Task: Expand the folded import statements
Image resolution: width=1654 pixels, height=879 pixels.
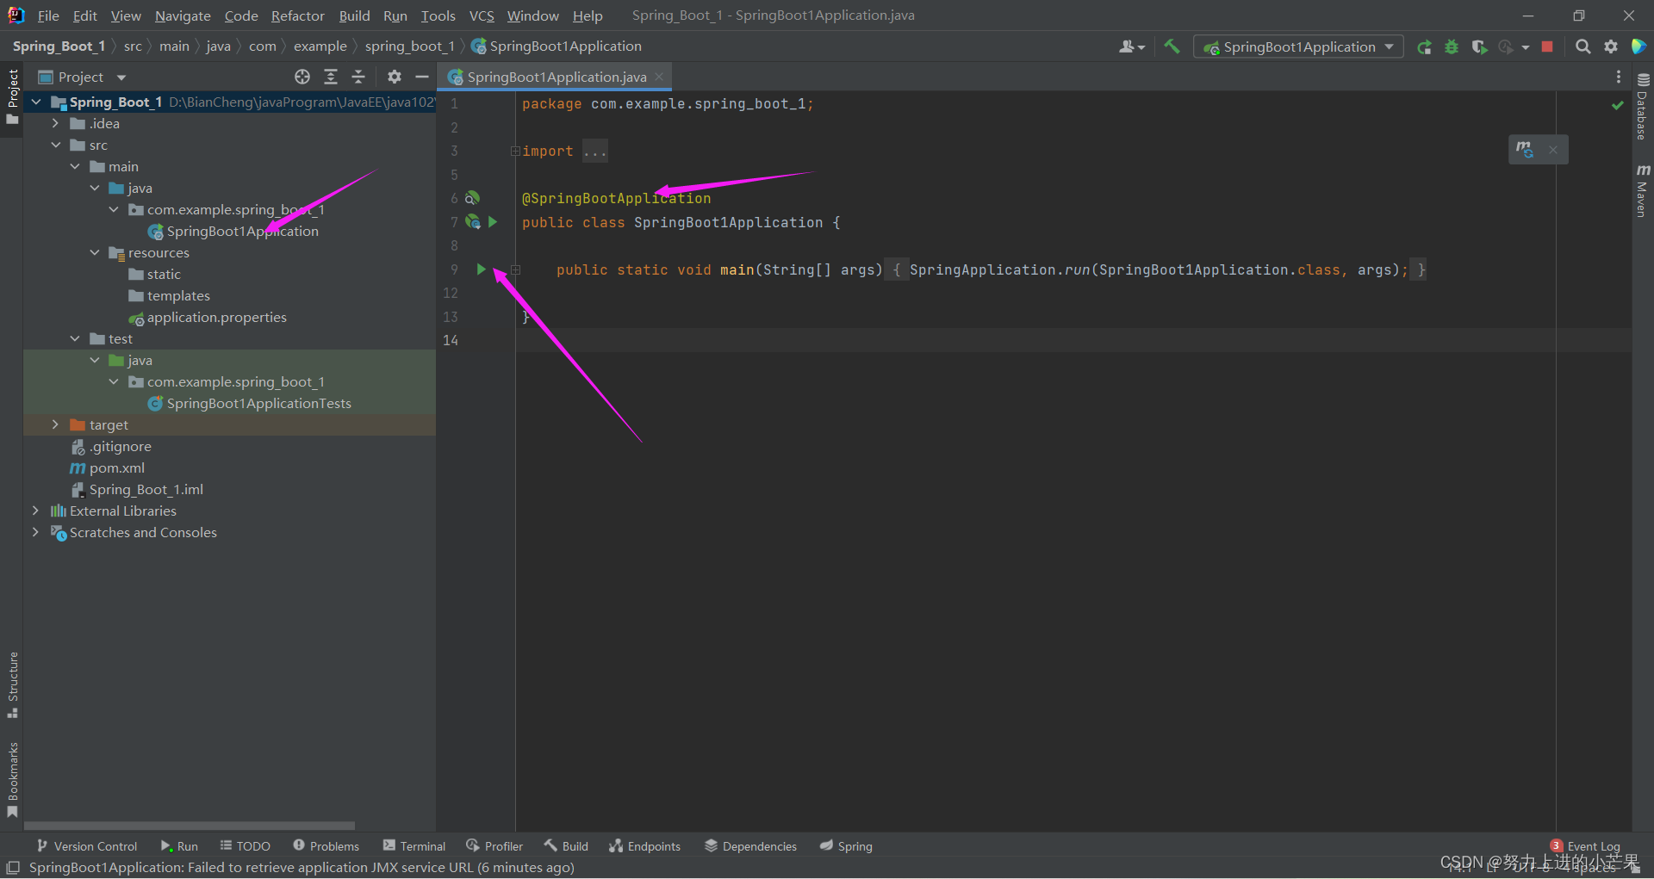Action: pyautogui.click(x=515, y=152)
